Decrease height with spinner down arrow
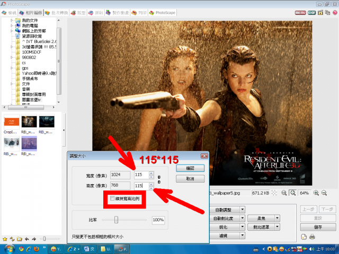Image resolution: width=339 pixels, height=254 pixels. 151,188
